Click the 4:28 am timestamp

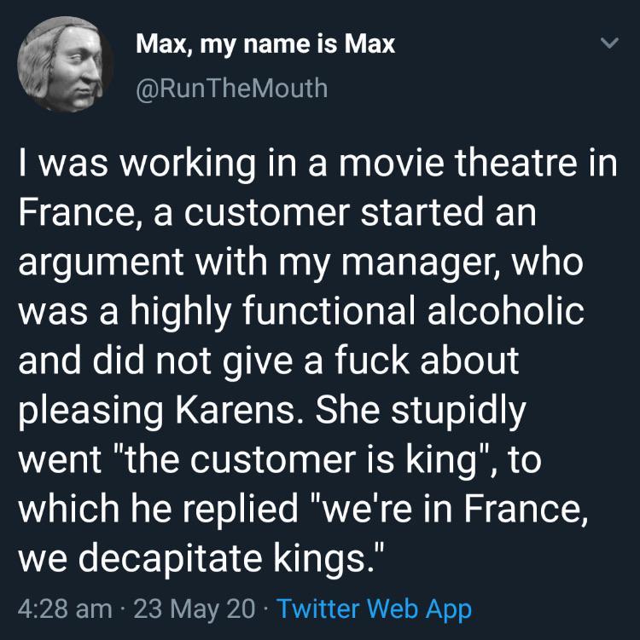(x=64, y=608)
